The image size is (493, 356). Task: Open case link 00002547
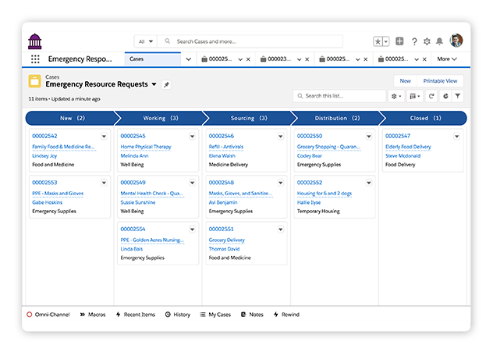pos(397,136)
